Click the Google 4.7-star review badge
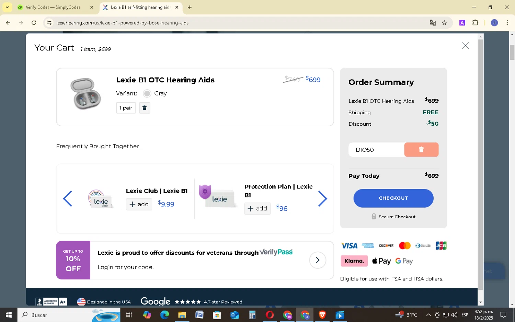The height and width of the screenshot is (322, 515). coord(191,302)
